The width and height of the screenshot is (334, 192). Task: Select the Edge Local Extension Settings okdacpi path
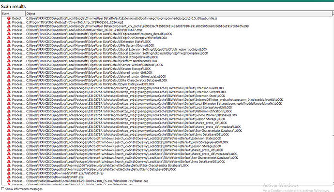(117, 53)
